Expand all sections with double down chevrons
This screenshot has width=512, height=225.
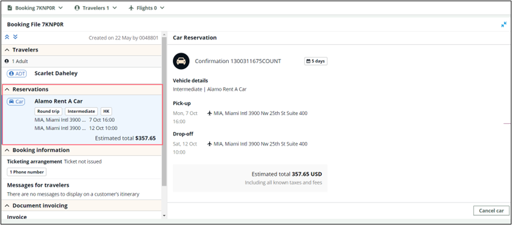pos(15,37)
